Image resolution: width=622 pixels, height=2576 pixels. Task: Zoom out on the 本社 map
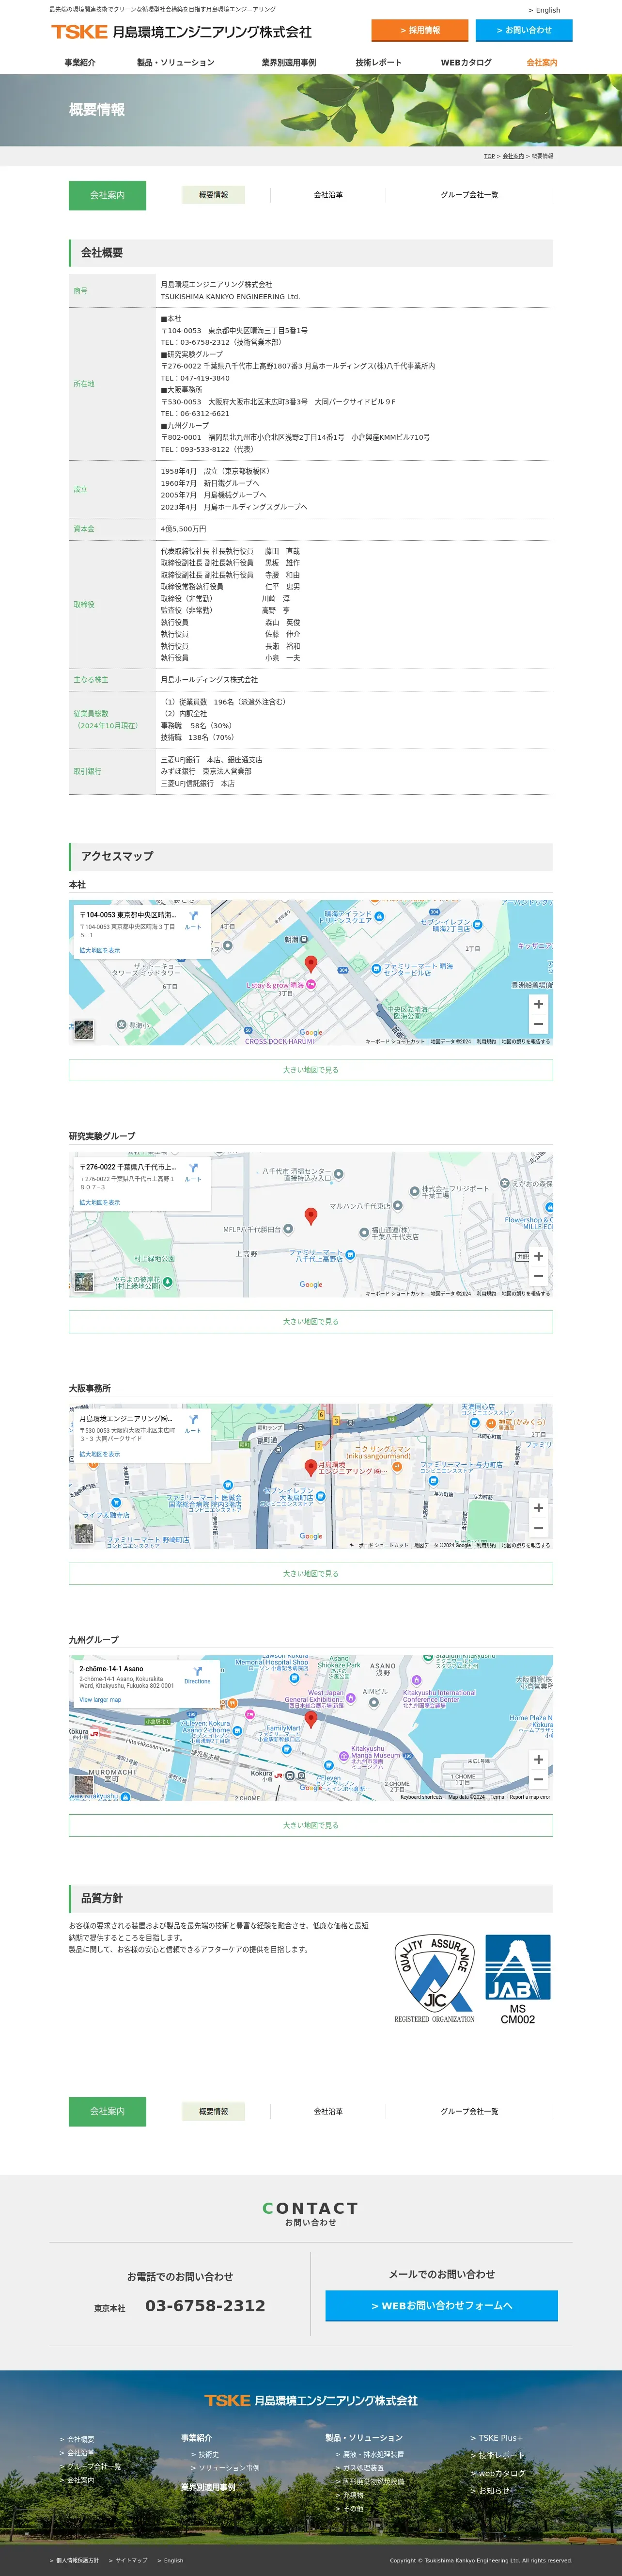[x=538, y=1024]
